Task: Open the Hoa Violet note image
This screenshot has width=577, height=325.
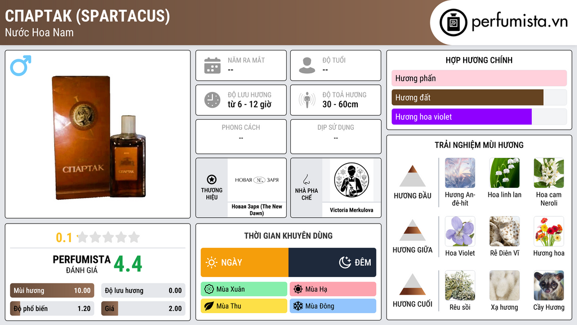Action: click(460, 231)
